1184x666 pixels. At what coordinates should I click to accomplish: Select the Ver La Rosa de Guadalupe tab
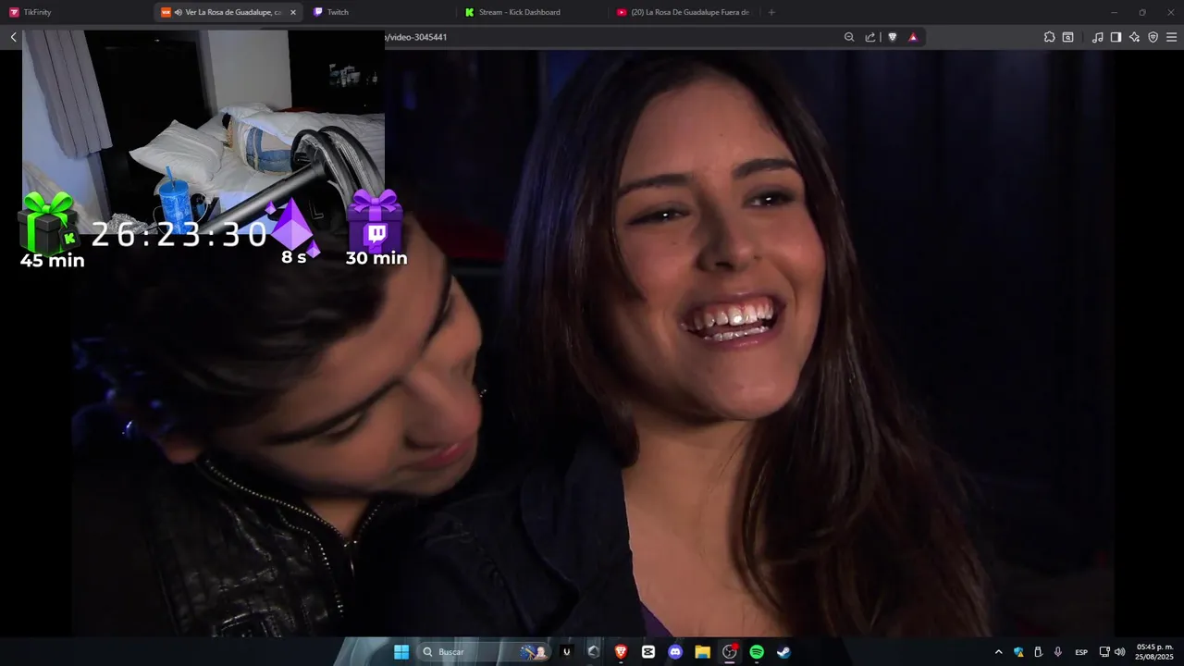[228, 12]
